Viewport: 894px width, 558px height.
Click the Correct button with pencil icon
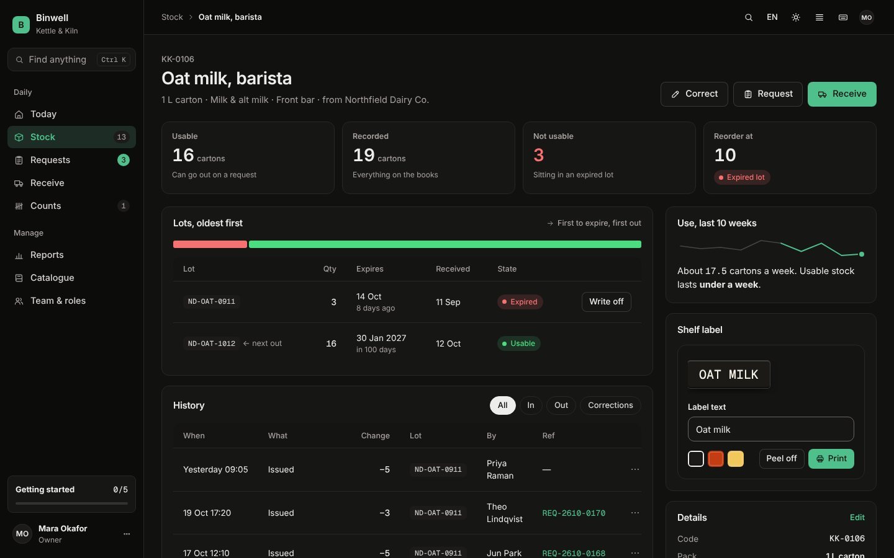(694, 94)
